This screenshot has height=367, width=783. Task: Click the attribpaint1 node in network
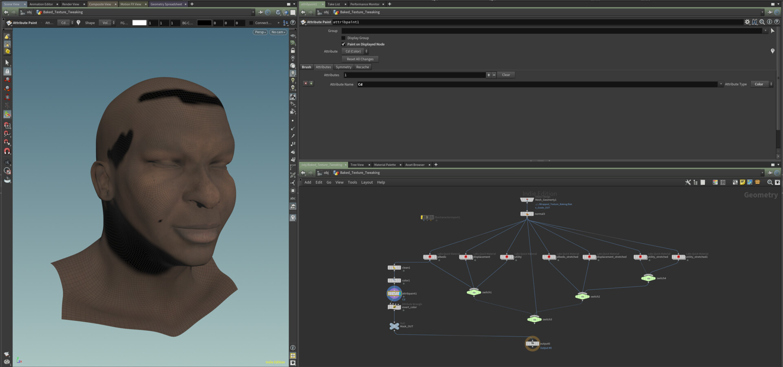394,293
